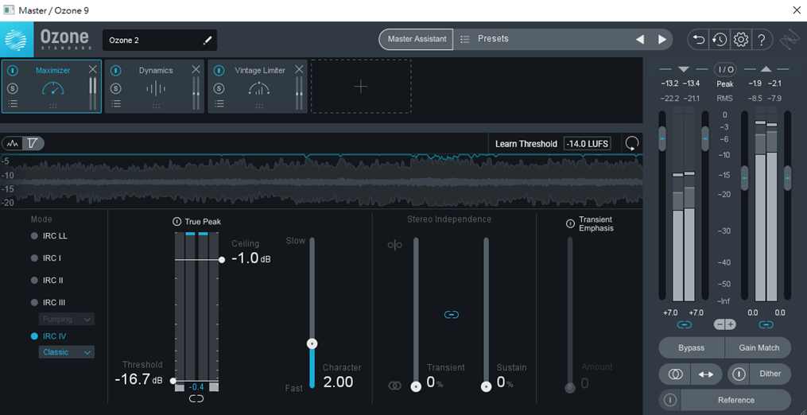Remove the Maximizer module
This screenshot has width=807, height=415.
(x=93, y=69)
